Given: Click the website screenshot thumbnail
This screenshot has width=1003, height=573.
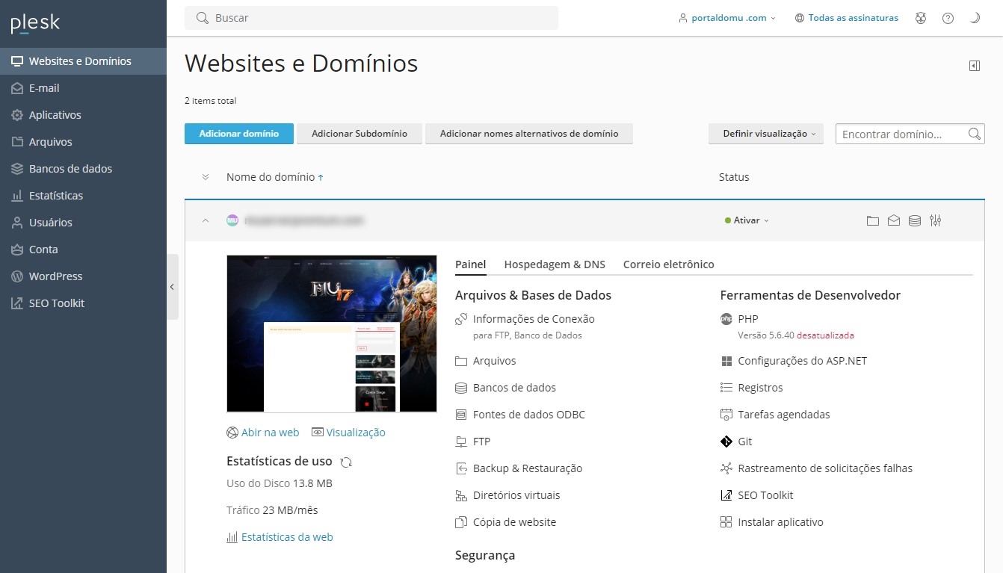Looking at the screenshot, I should click(332, 334).
